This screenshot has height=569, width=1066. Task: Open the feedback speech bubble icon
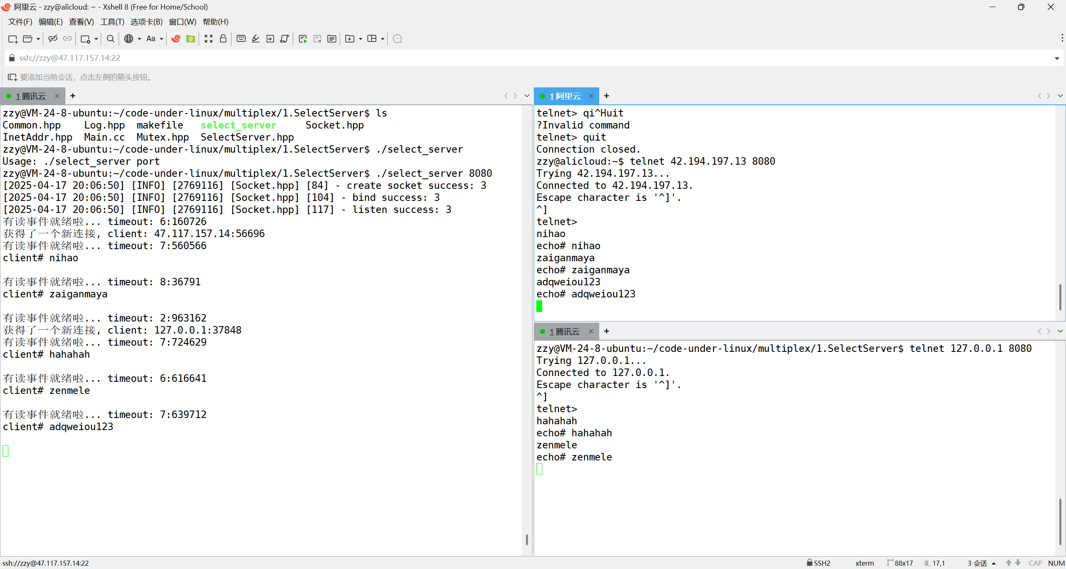pyautogui.click(x=397, y=39)
